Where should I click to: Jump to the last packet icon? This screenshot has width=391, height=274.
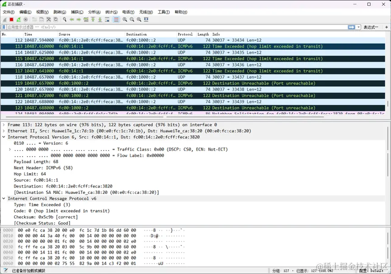[100, 19]
